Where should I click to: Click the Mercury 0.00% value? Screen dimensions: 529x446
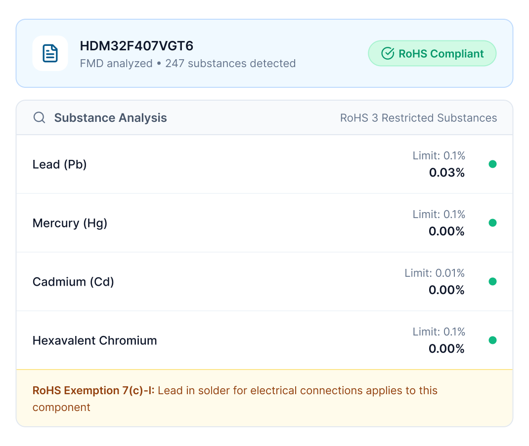click(446, 231)
